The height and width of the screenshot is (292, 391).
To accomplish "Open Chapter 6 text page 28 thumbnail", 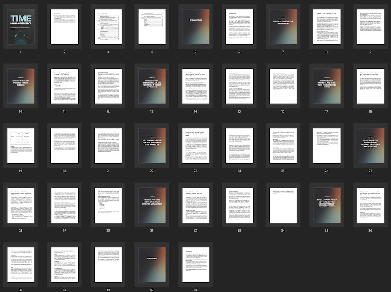I will pos(21,205).
